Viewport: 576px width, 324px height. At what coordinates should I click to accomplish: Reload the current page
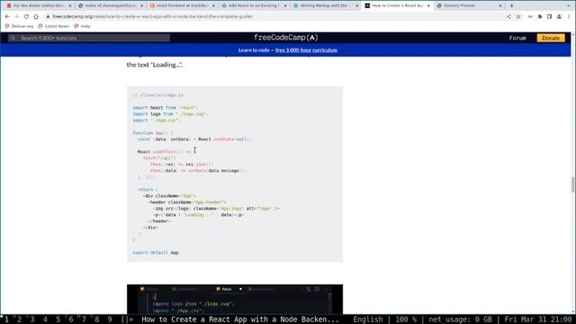[x=26, y=16]
